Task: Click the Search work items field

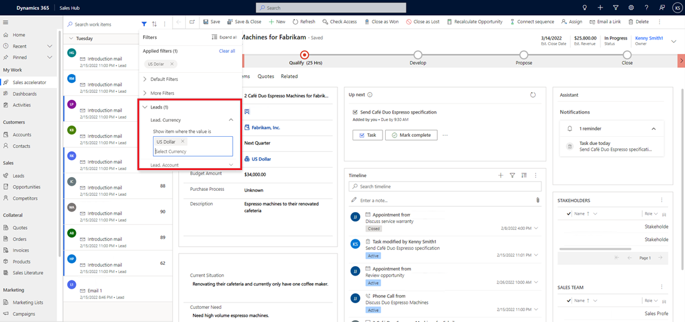Action: [102, 24]
